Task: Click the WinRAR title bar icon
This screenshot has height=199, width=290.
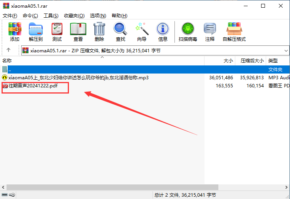Action: click(x=6, y=6)
